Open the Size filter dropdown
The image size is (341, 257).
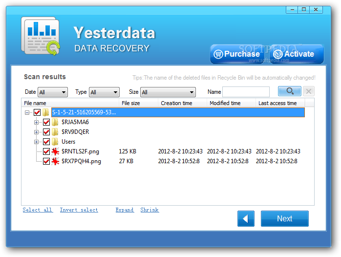point(168,92)
